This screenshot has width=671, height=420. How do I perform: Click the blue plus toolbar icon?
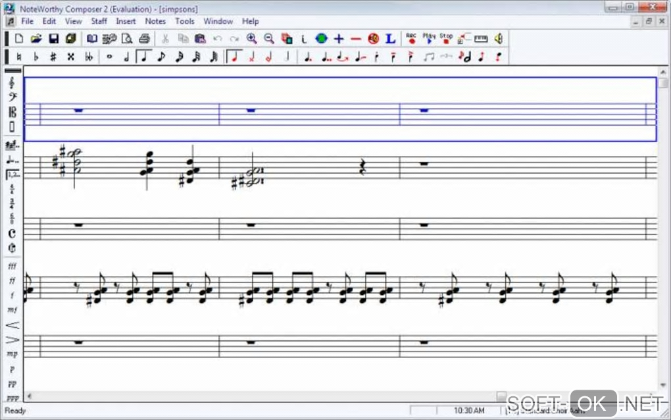pyautogui.click(x=339, y=39)
